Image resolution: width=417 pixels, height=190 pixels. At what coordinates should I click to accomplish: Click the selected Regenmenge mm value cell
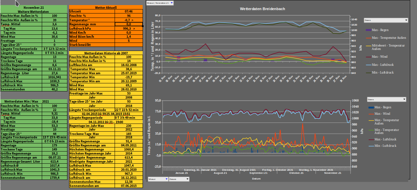(129, 24)
